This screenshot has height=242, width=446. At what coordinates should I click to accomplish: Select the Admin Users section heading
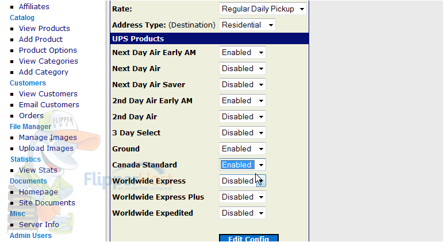click(x=30, y=236)
